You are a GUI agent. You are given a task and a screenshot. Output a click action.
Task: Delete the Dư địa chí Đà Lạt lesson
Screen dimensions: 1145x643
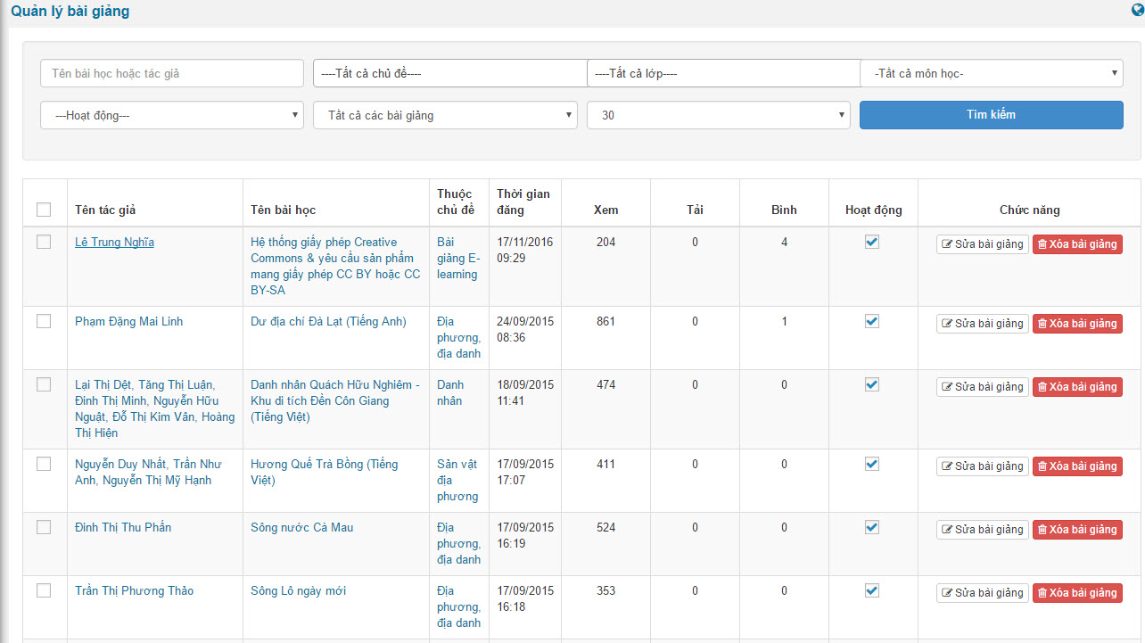coord(1077,324)
